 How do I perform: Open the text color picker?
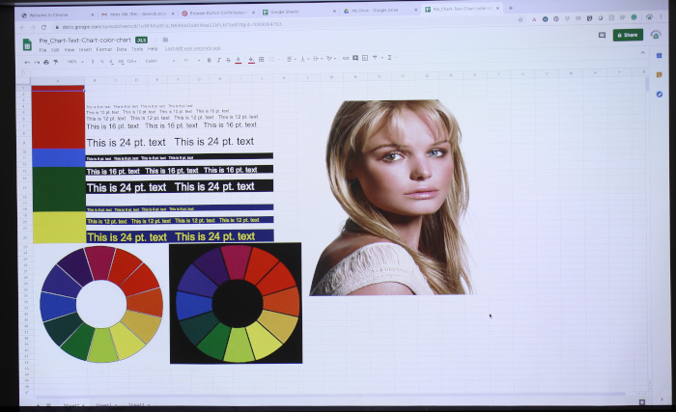(x=238, y=61)
